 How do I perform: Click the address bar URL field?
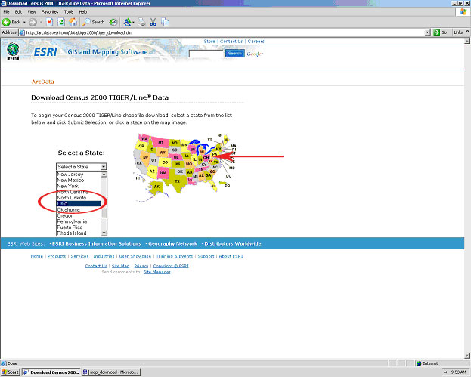pyautogui.click(x=222, y=32)
